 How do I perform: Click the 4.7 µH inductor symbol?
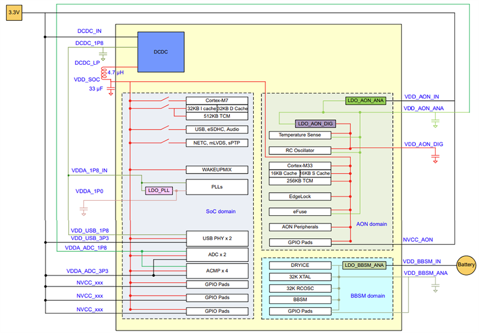[x=104, y=72]
